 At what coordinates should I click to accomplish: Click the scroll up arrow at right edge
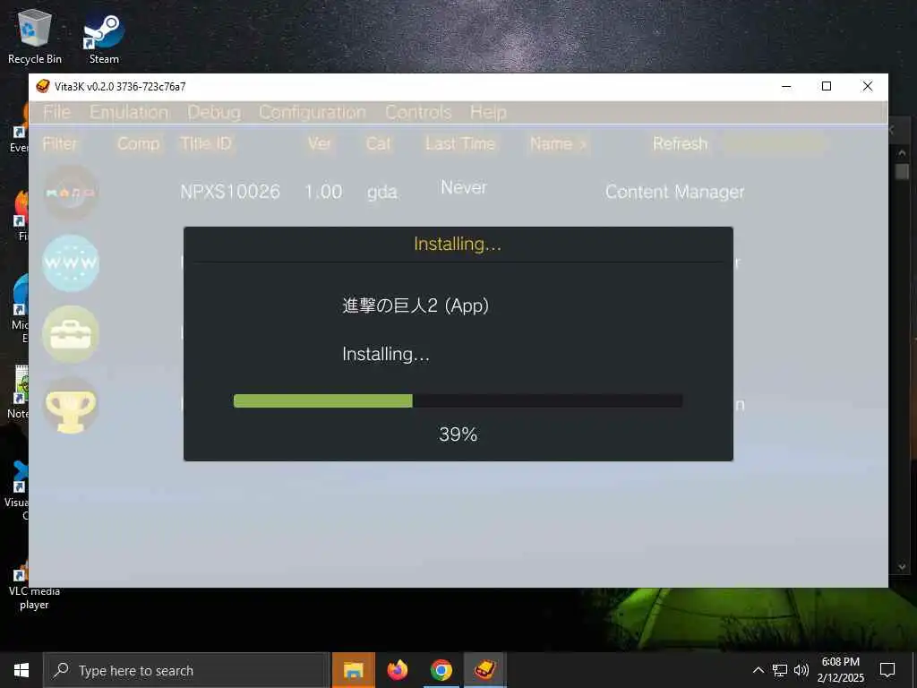point(901,152)
